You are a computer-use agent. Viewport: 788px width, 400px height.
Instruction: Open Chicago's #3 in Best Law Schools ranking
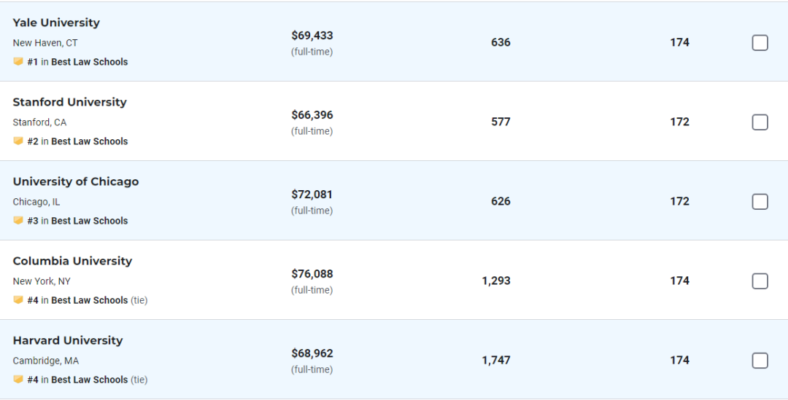(x=77, y=220)
